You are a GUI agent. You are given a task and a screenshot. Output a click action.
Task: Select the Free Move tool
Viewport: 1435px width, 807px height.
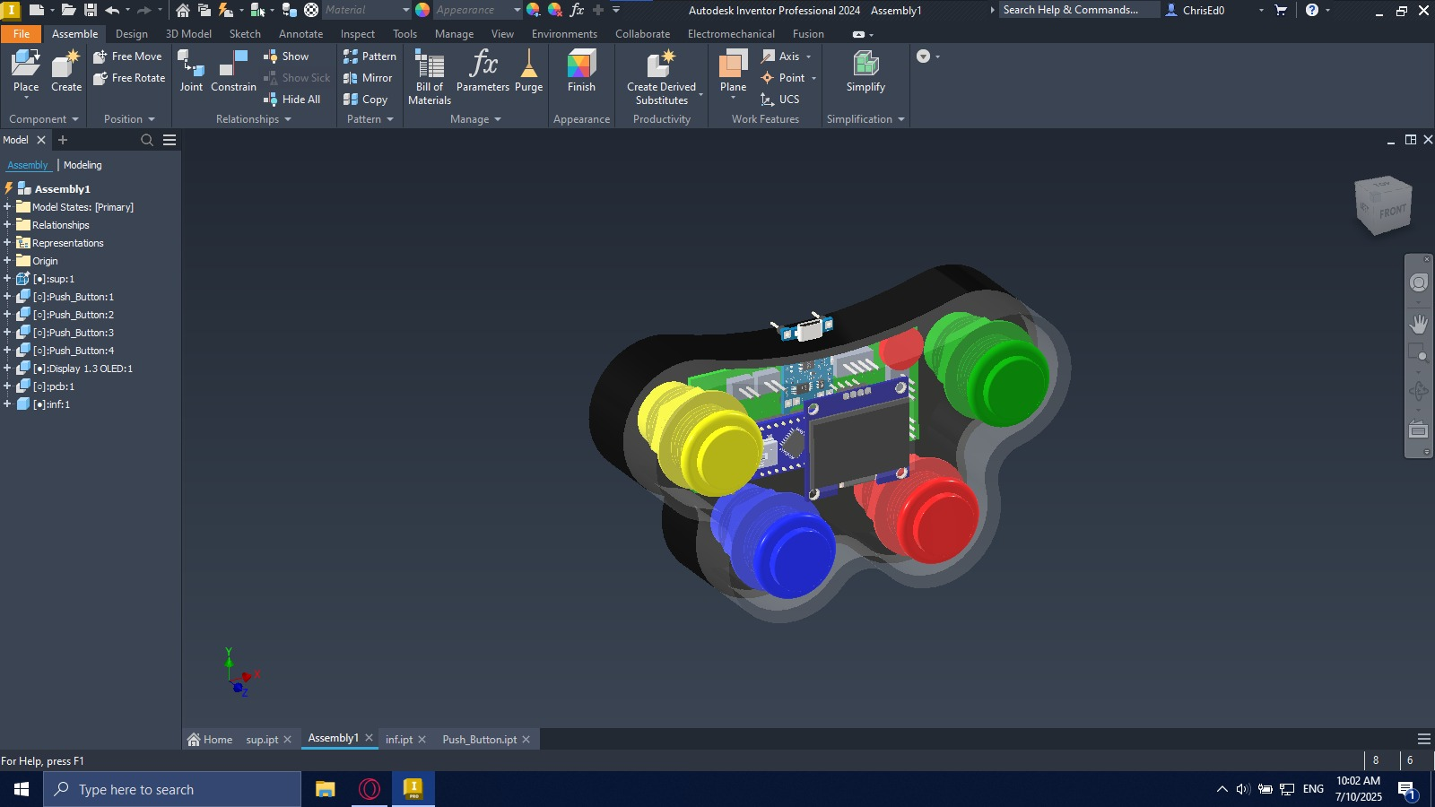pos(128,56)
